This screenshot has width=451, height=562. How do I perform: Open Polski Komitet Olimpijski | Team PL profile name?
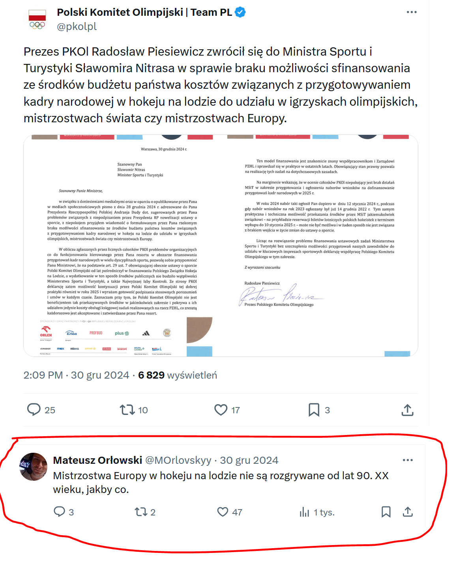click(x=144, y=12)
